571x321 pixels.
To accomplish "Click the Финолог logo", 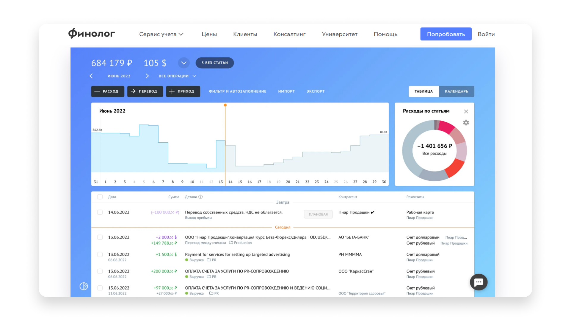I will tap(92, 34).
